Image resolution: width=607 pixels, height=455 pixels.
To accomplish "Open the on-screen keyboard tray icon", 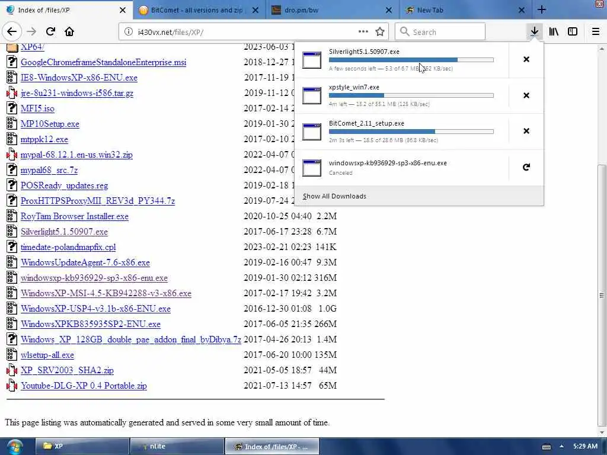I will (x=546, y=447).
